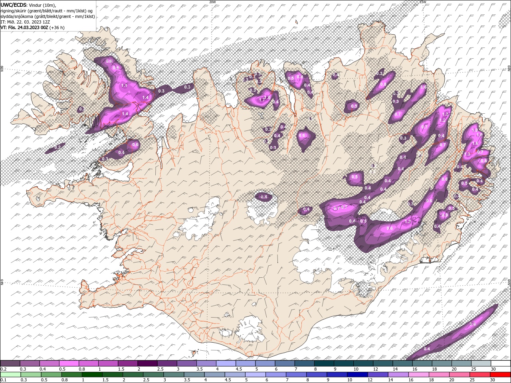Click the lower legend swatch labeled 0.5

pos(51,375)
